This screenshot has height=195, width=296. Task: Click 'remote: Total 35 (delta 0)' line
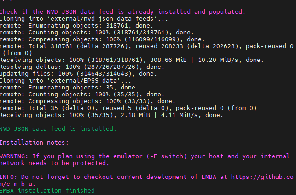128,108
